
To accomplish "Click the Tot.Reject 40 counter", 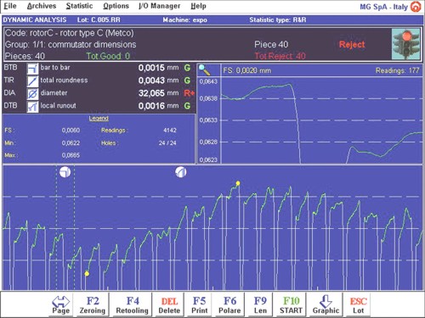I will [x=280, y=56].
